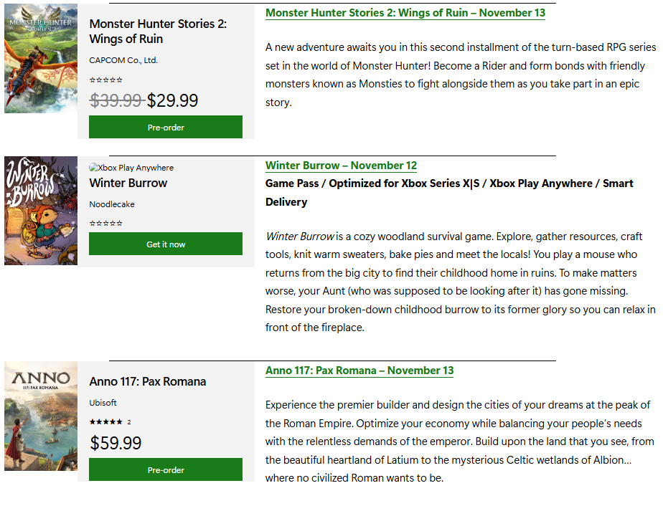Visit Anno 117: Pax Romana – November 13 link
This screenshot has height=506, width=663.
click(x=359, y=371)
